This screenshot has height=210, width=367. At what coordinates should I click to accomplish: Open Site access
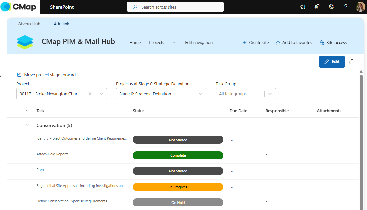point(333,42)
